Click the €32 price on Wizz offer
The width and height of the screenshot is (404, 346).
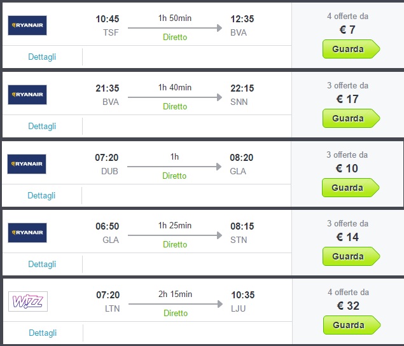pyautogui.click(x=347, y=306)
